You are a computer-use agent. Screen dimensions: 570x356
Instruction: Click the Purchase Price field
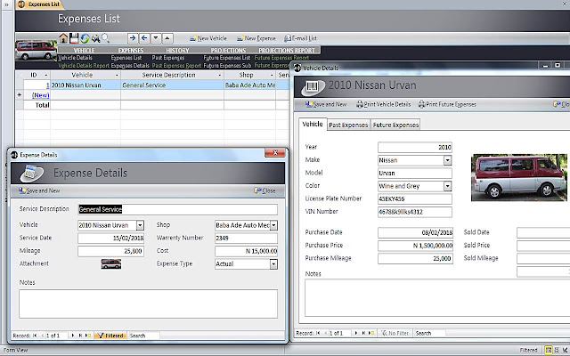click(415, 246)
